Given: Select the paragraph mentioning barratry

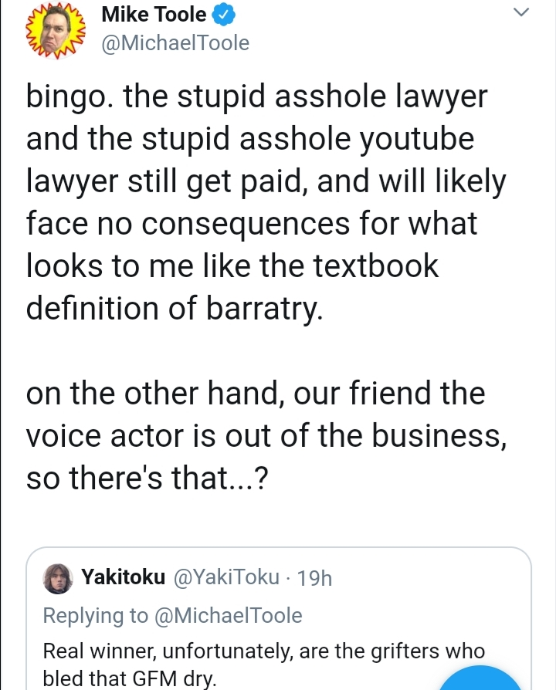Looking at the screenshot, I should (266, 201).
